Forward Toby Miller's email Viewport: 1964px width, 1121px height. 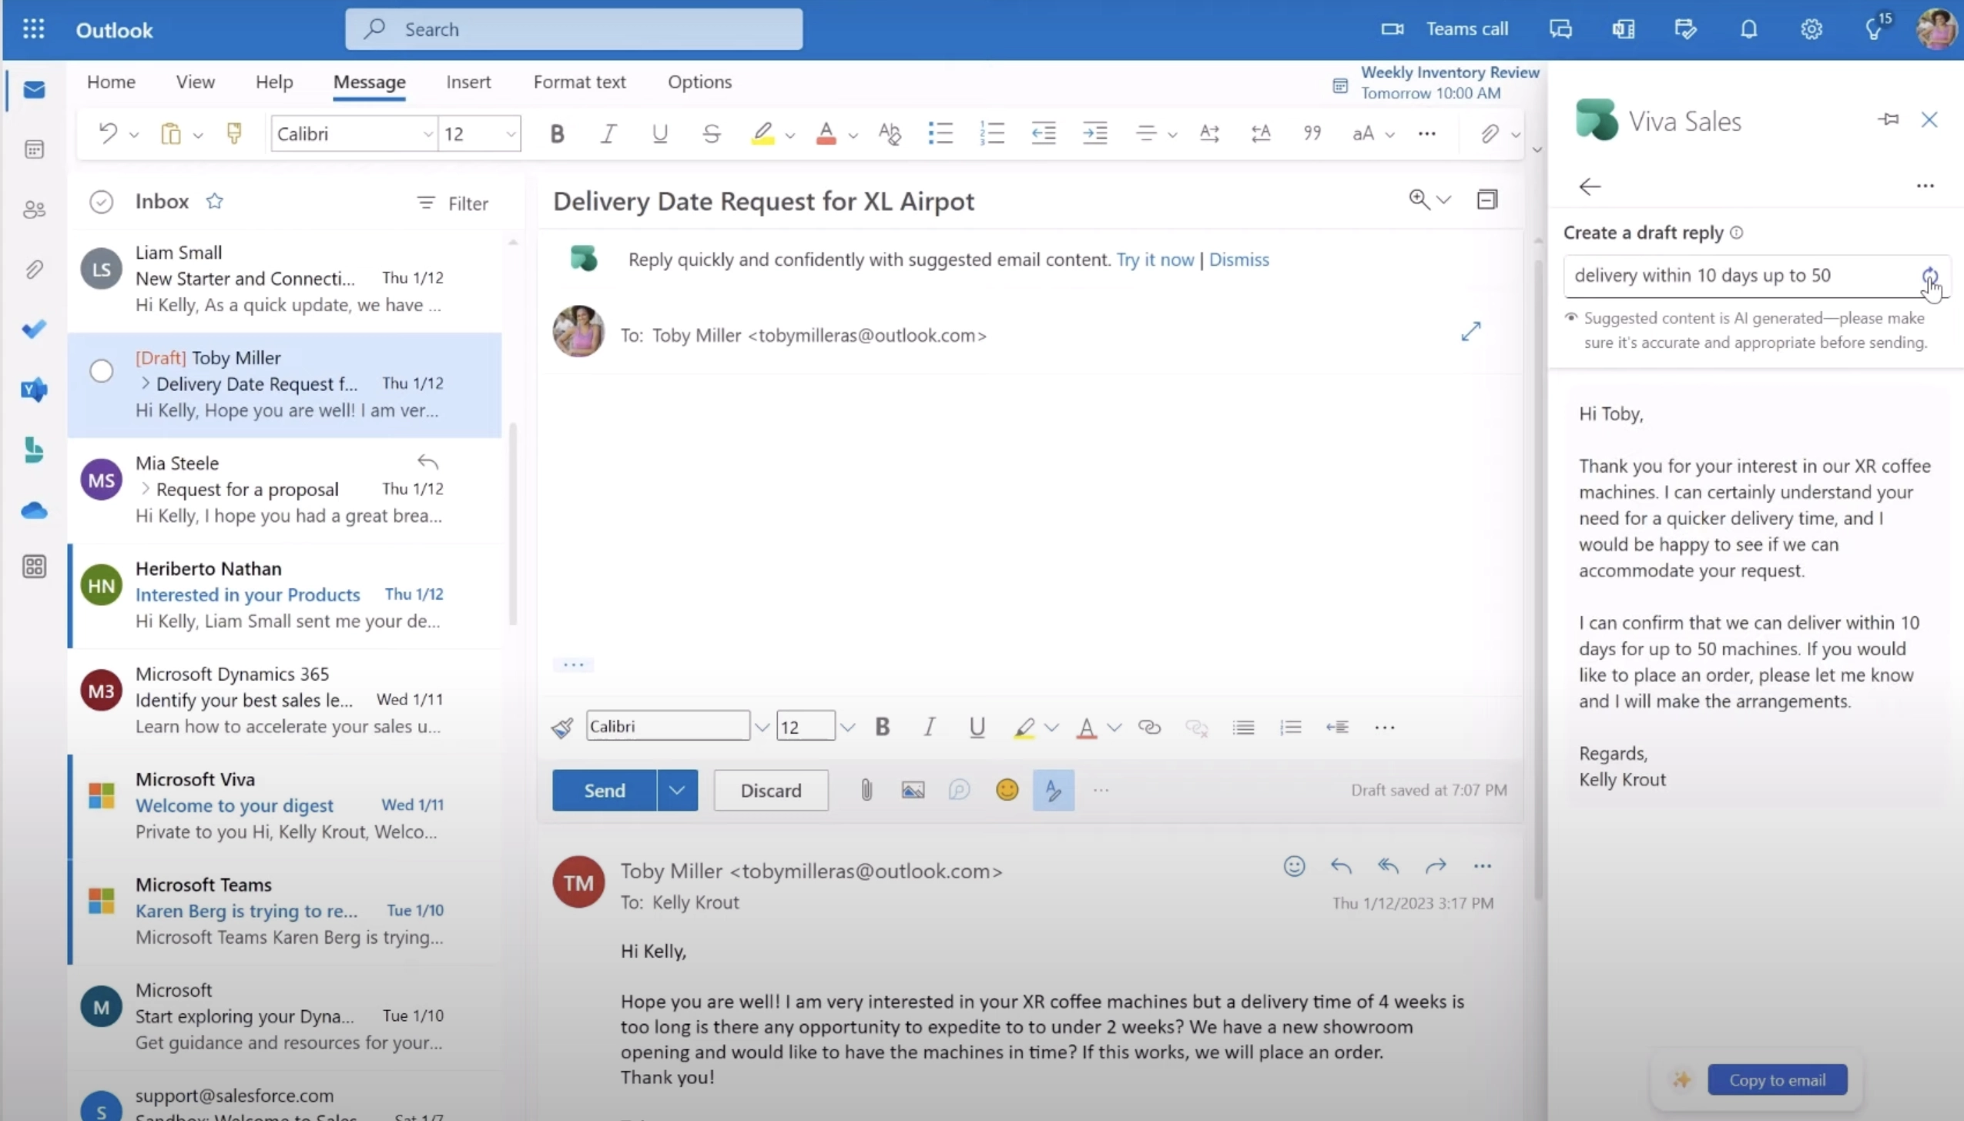click(x=1436, y=866)
